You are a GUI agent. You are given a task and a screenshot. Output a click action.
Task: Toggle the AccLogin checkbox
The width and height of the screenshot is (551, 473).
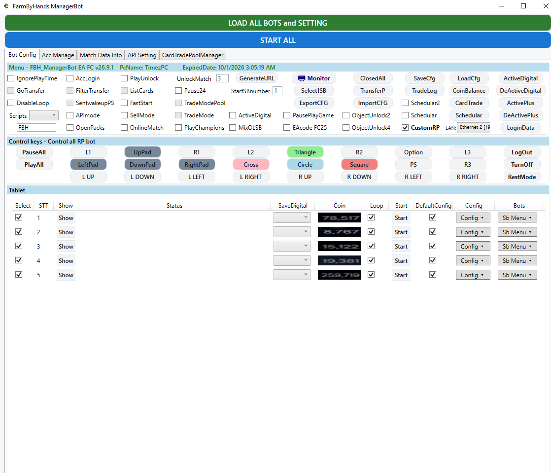click(70, 78)
